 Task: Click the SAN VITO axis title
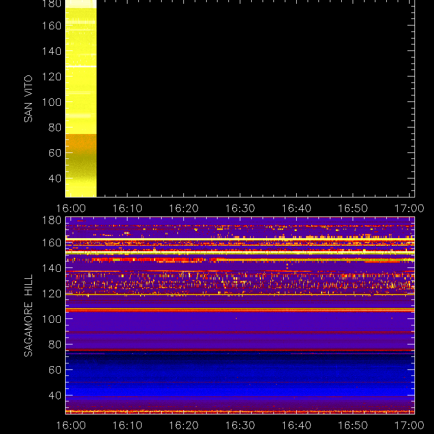(28, 99)
